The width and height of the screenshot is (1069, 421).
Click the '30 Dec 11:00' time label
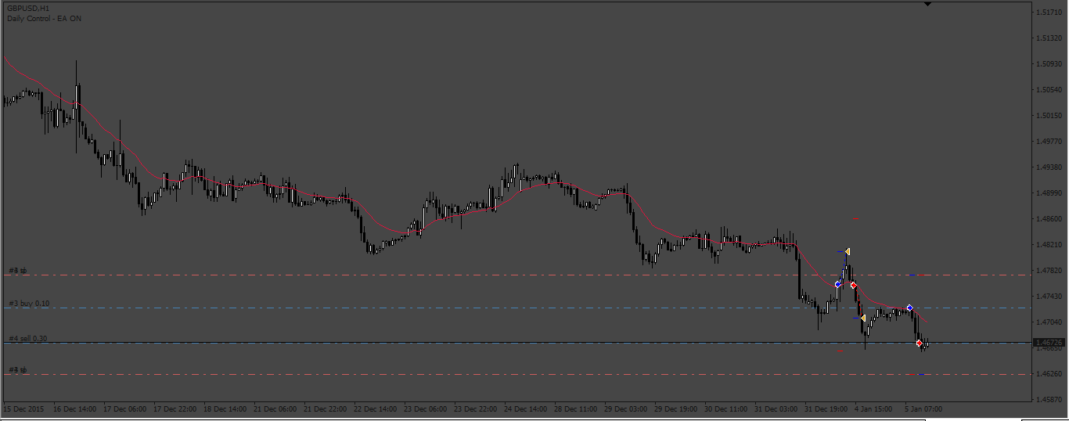coord(726,409)
